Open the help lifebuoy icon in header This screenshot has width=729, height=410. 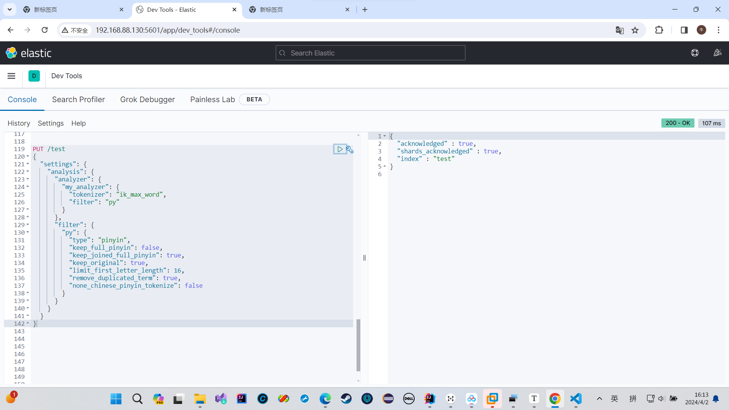(x=695, y=53)
